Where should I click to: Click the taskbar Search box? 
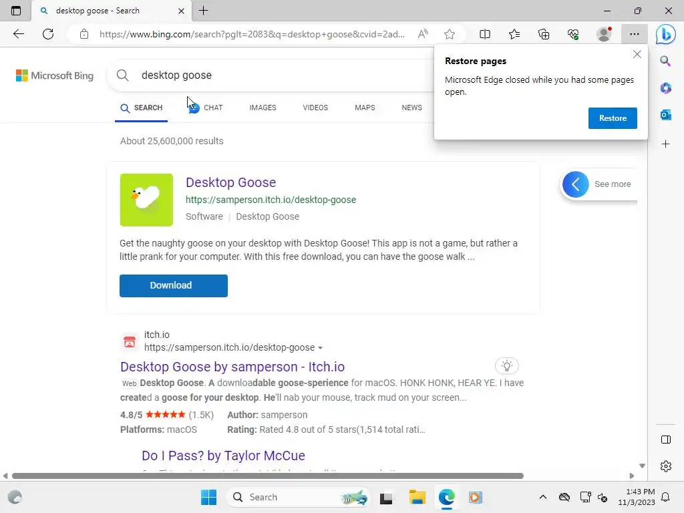[299, 497]
